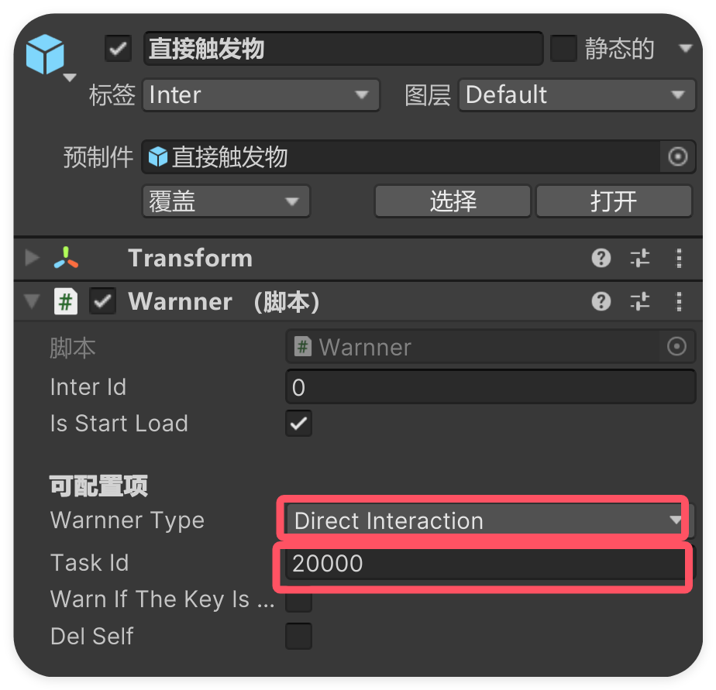Open Warnner component three-dot menu
This screenshot has height=690, width=716.
point(679,301)
